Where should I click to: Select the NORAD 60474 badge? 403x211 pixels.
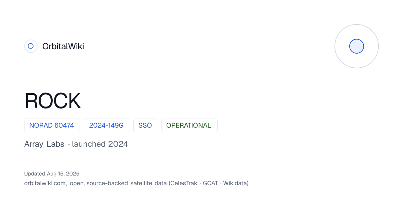52,125
